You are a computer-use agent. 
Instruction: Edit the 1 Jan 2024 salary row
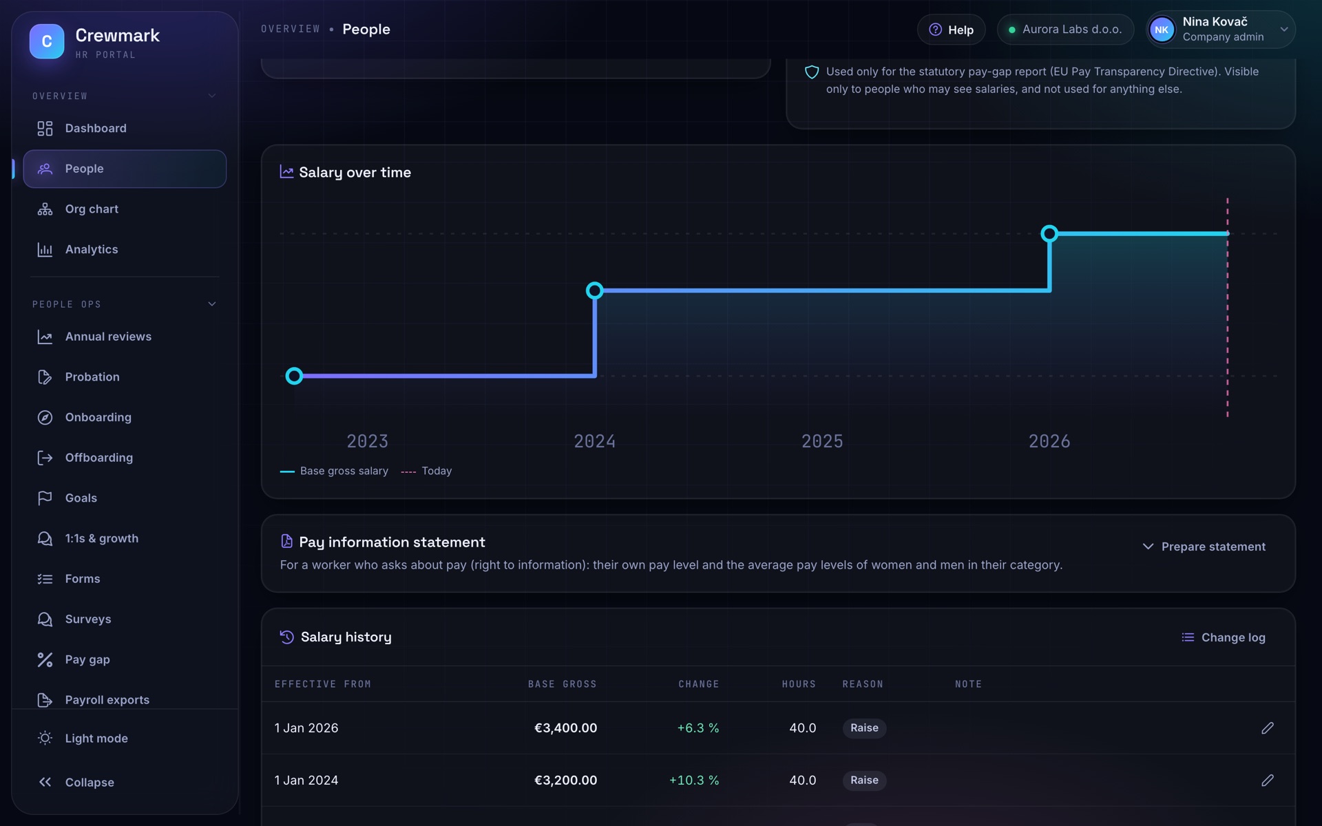click(x=1268, y=781)
